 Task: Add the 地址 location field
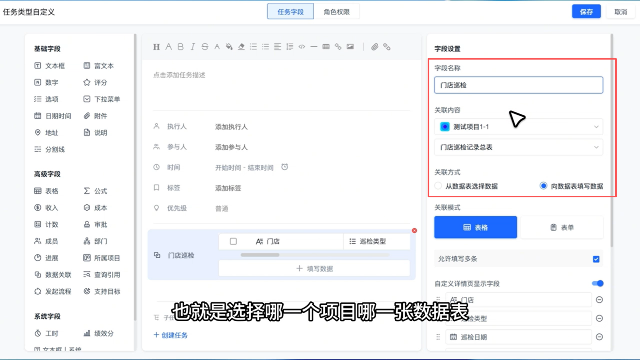click(x=46, y=133)
